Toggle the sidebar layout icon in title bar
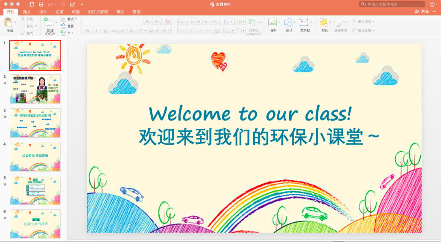The width and height of the screenshot is (441, 242). (31, 4)
